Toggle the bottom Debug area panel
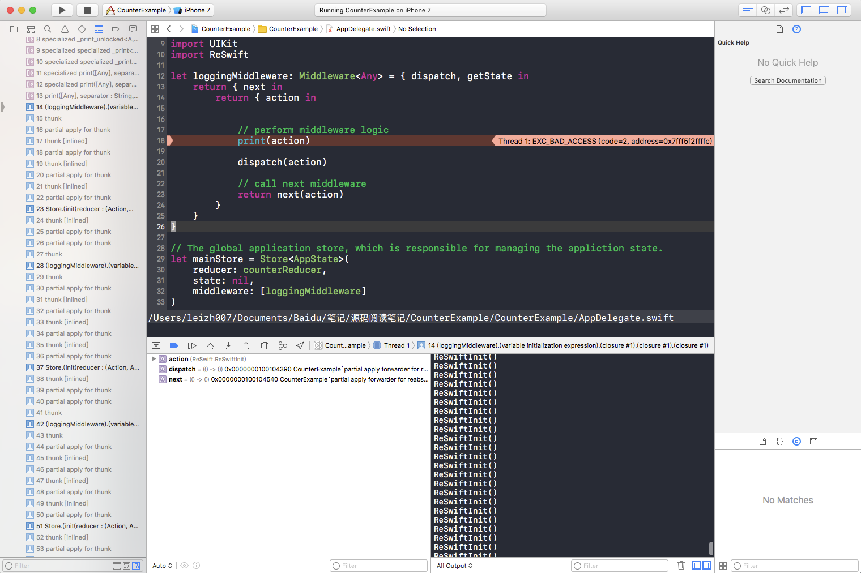Image resolution: width=861 pixels, height=573 pixels. [824, 10]
